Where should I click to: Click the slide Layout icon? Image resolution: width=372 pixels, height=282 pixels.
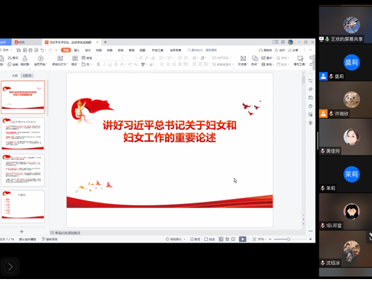75,59
